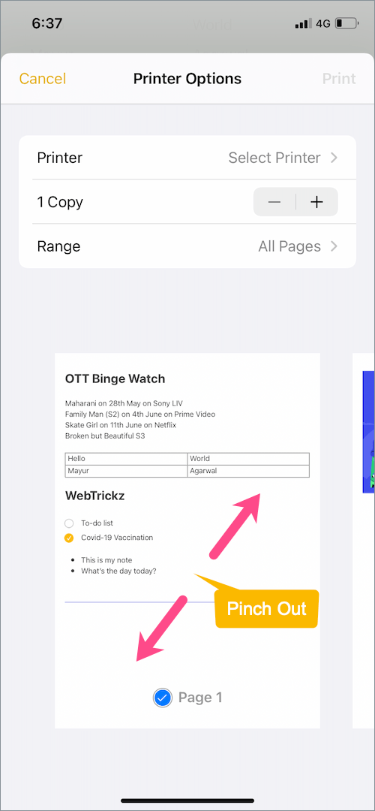Tap the Print button

pyautogui.click(x=339, y=79)
